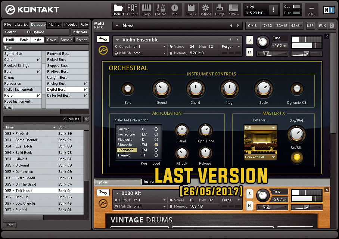Screen dimensions: 339x239
Task: Open Violin Ensemble Midi Ch omni dropdown
Action: click(165, 53)
